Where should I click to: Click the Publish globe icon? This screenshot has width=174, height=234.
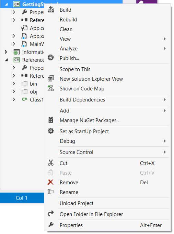click(51, 57)
